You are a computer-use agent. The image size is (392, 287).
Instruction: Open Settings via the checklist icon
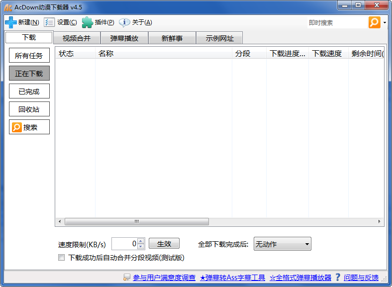click(x=49, y=22)
